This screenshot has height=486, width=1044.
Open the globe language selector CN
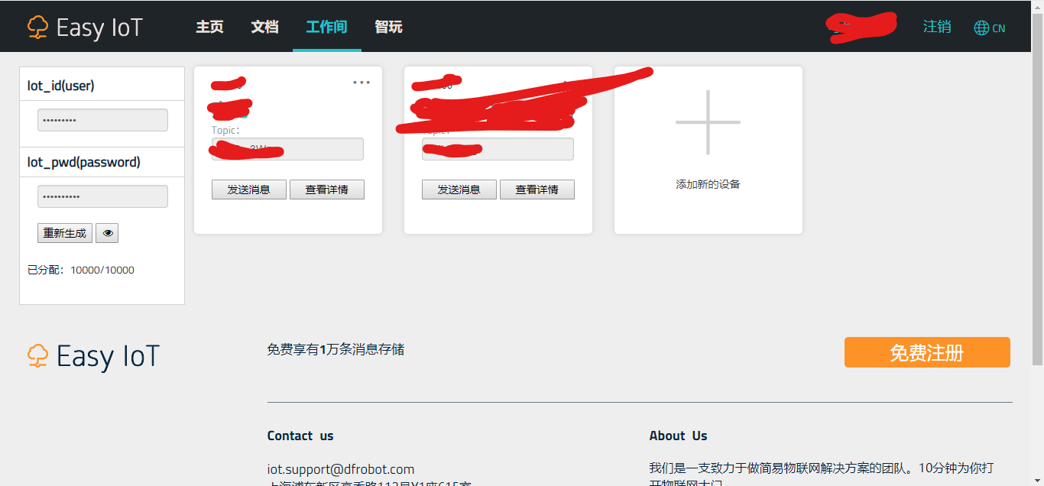990,28
